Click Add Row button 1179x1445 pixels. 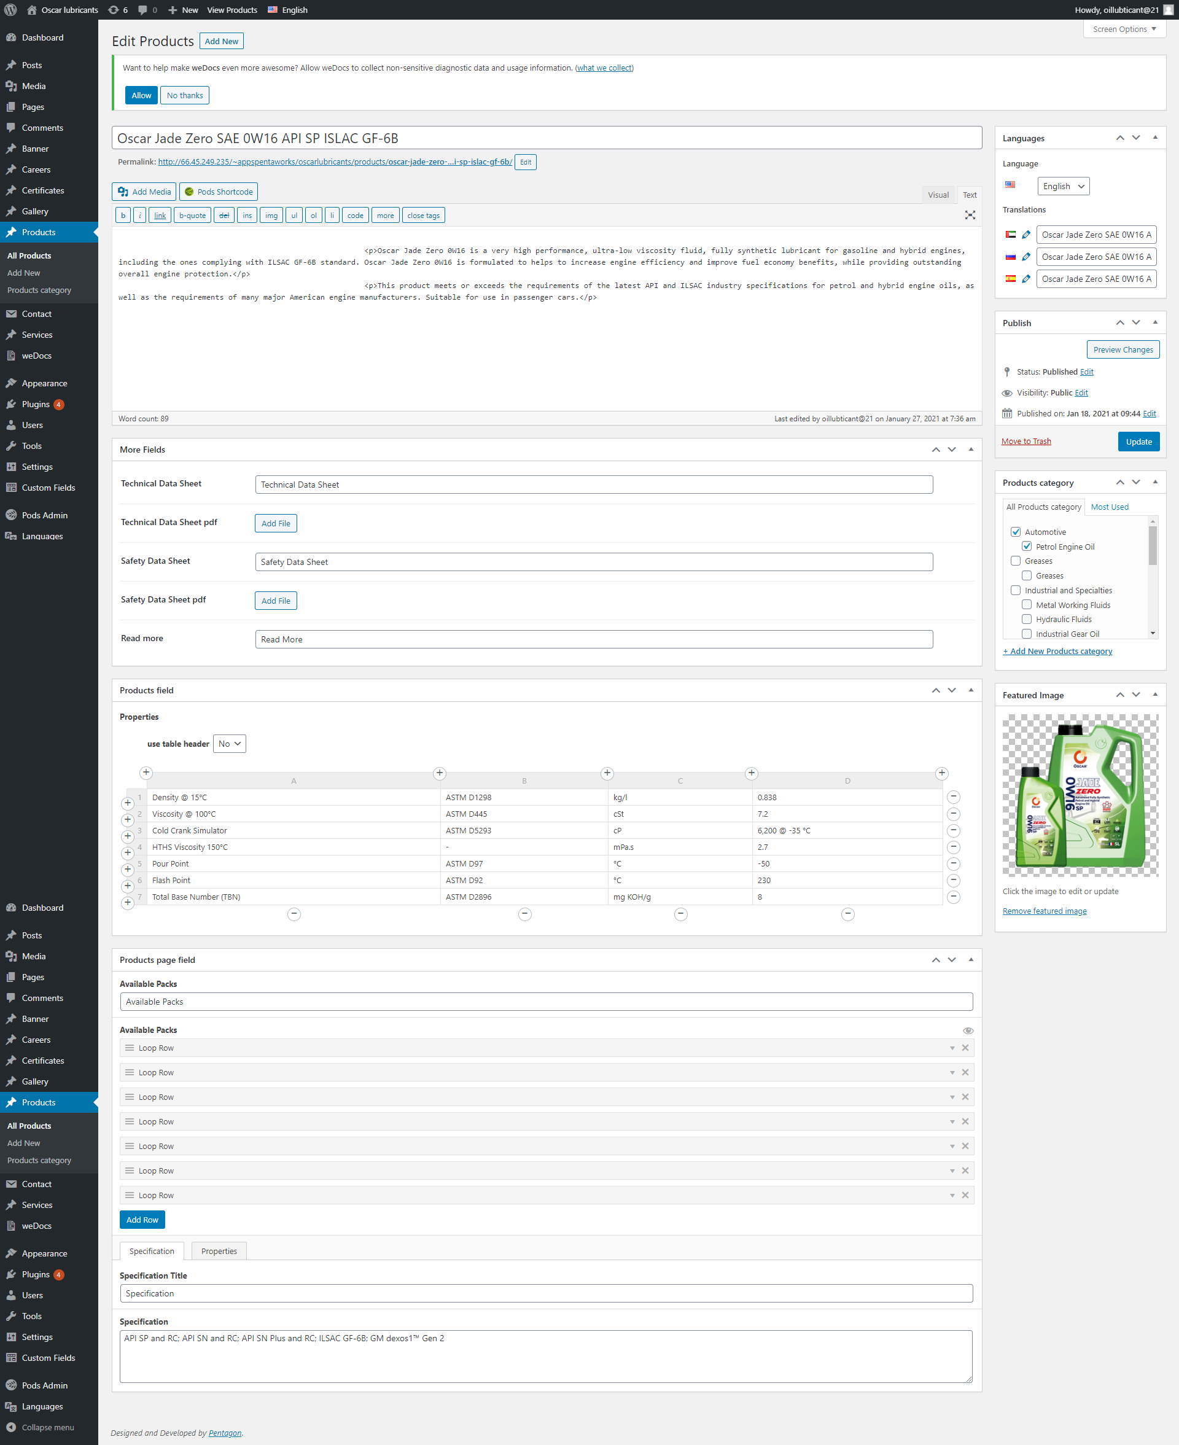pyautogui.click(x=142, y=1220)
